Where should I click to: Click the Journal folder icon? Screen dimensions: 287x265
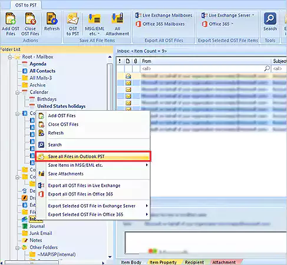click(x=25, y=226)
